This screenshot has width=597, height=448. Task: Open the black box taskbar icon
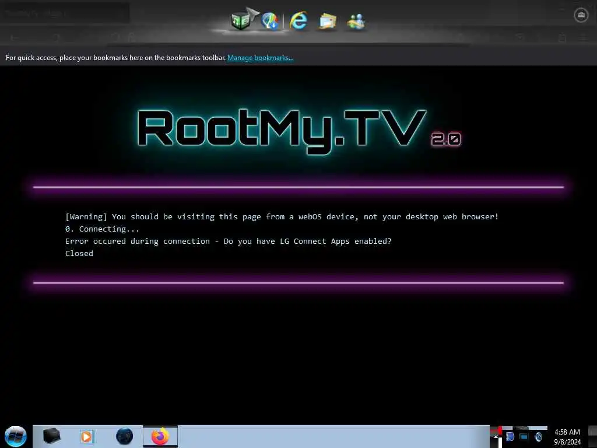pyautogui.click(x=51, y=436)
